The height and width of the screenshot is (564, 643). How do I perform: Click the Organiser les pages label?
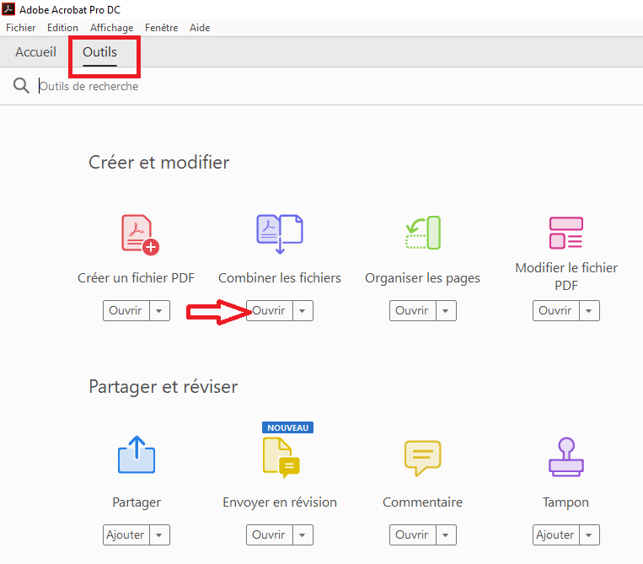(x=422, y=278)
